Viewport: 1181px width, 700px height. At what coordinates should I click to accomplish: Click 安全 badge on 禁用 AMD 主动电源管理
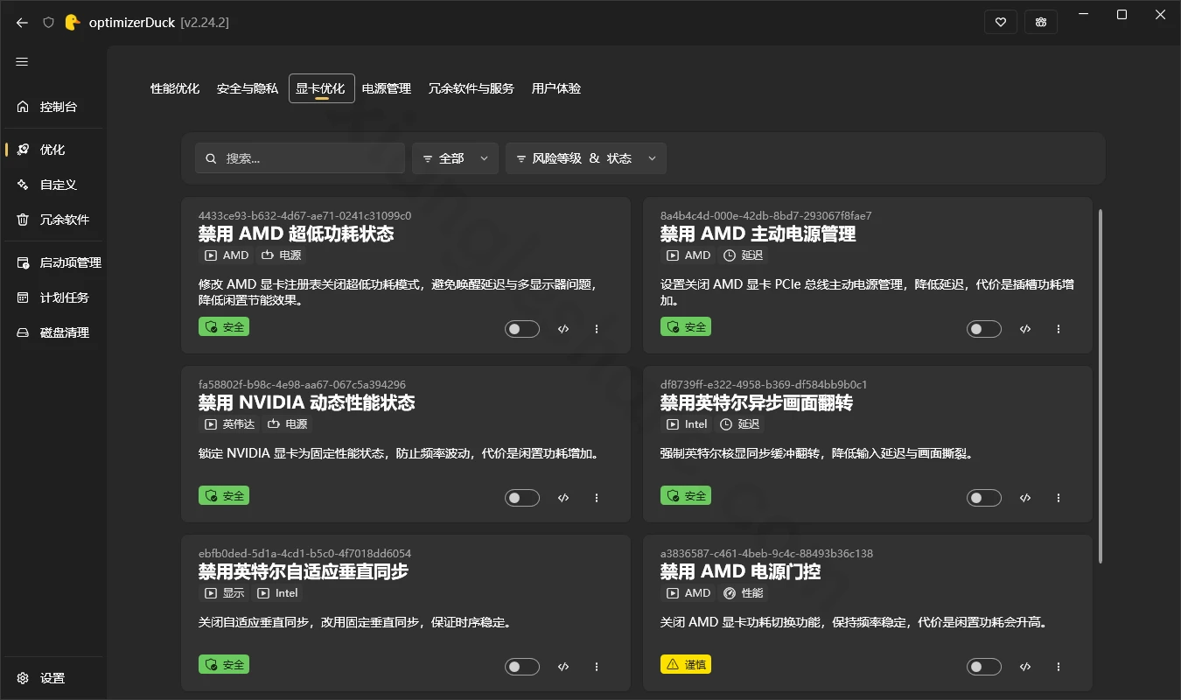[x=686, y=327]
